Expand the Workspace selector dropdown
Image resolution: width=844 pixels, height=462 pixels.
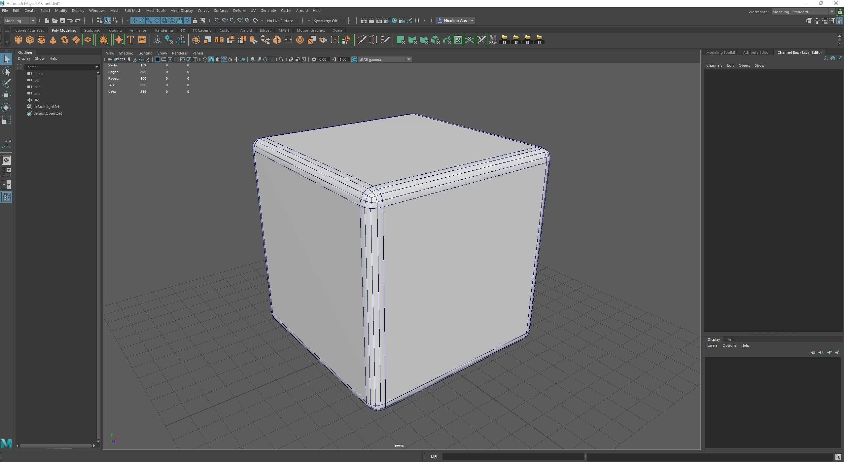pyautogui.click(x=831, y=12)
